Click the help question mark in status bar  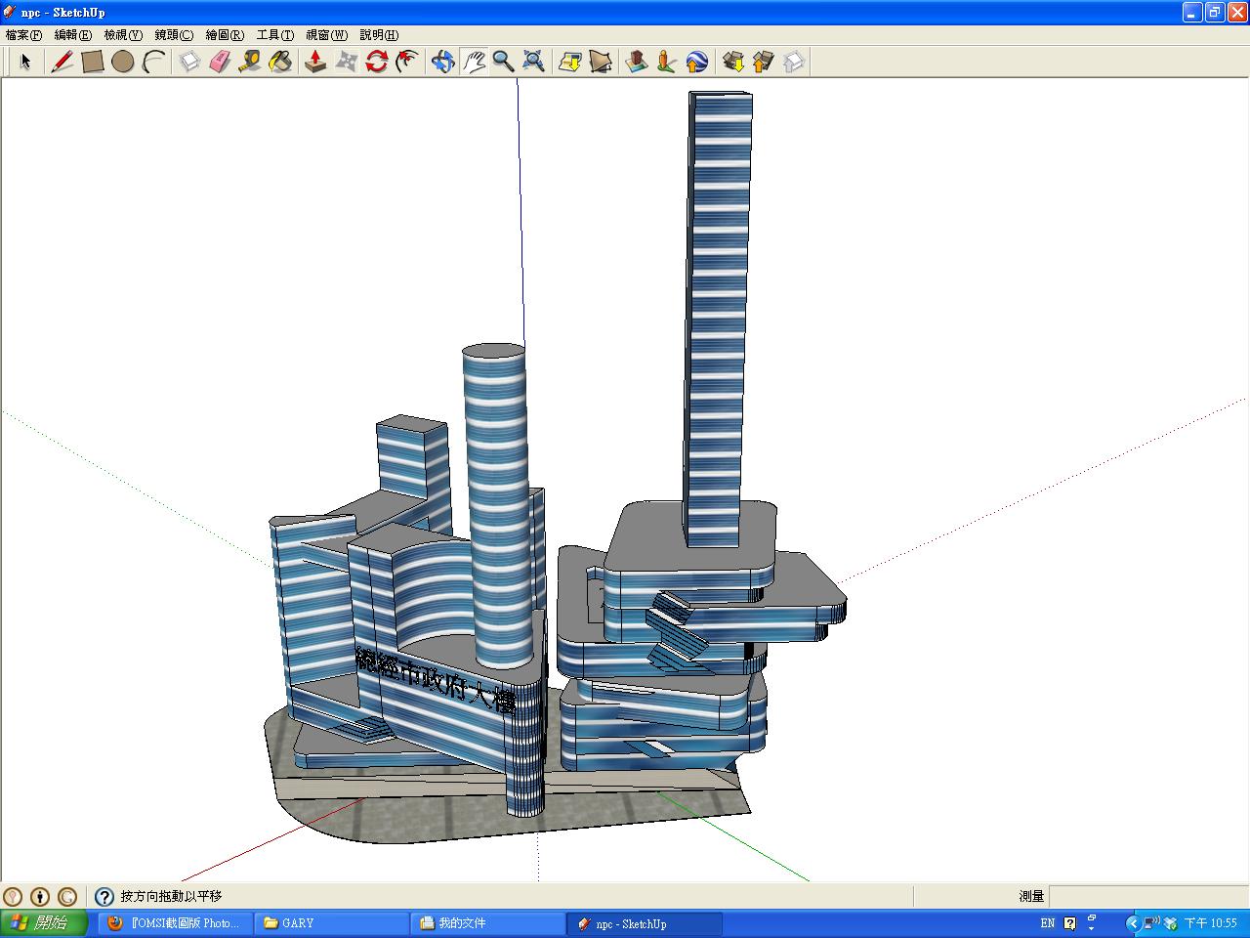point(104,896)
